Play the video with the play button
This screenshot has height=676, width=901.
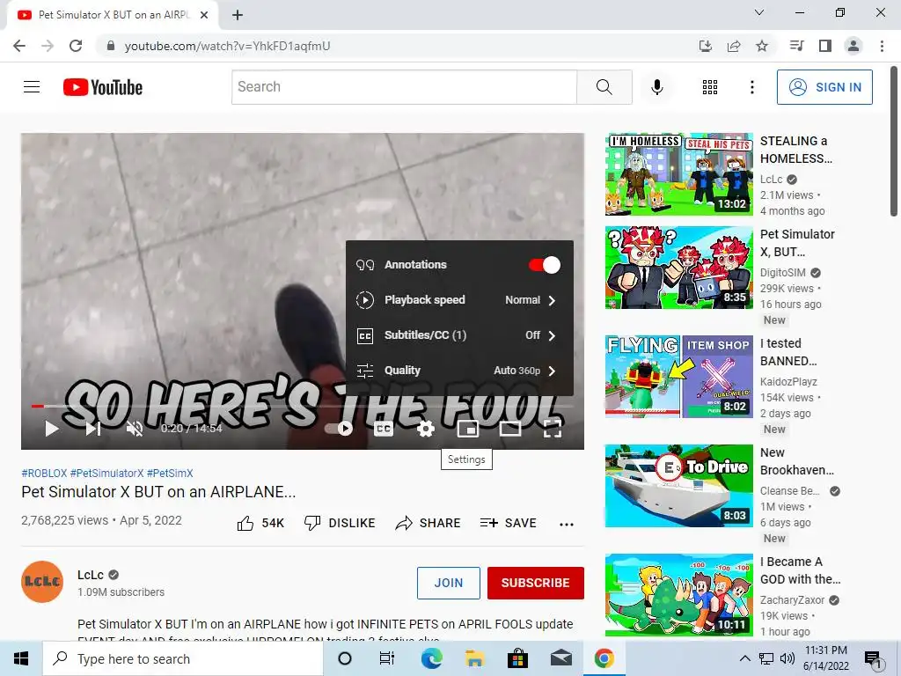click(52, 429)
